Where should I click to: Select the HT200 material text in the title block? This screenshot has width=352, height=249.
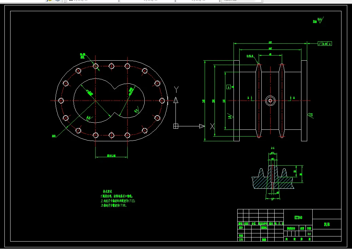tap(298, 217)
